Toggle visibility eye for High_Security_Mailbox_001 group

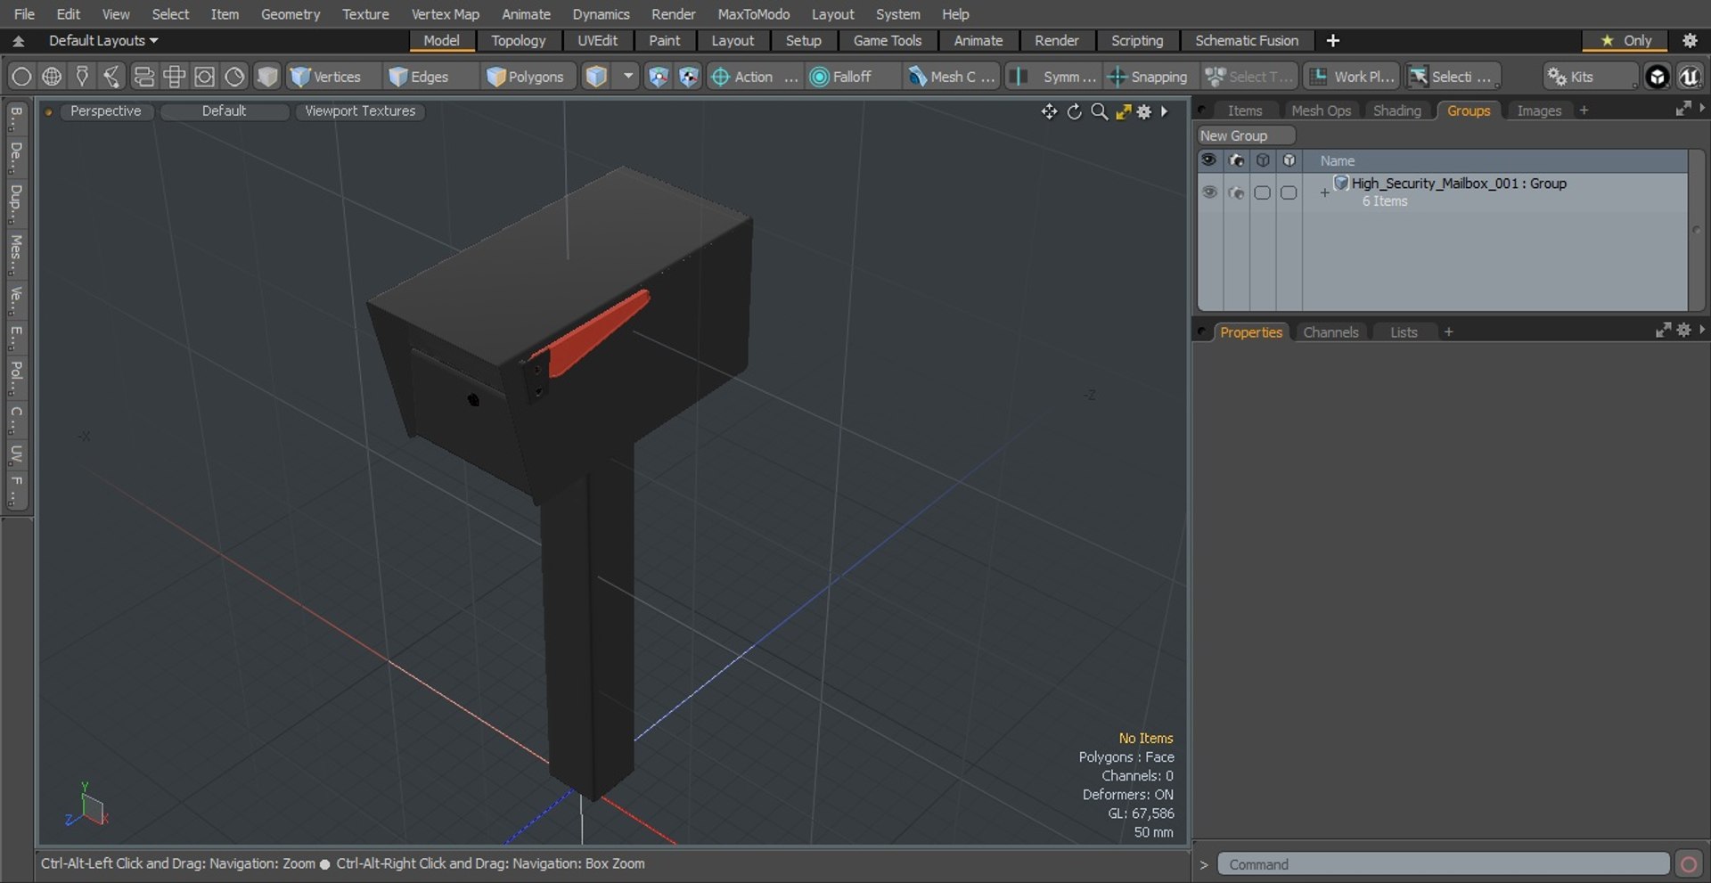[1209, 192]
